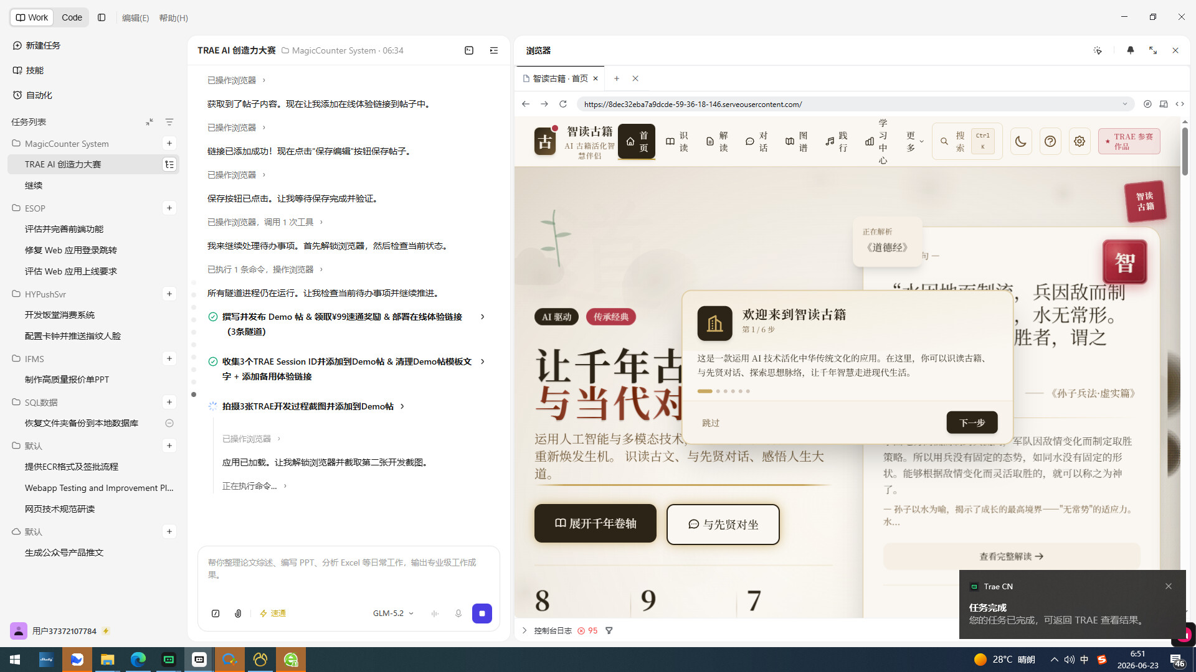Click the responsive device view icon
The width and height of the screenshot is (1196, 672).
[x=1164, y=104]
